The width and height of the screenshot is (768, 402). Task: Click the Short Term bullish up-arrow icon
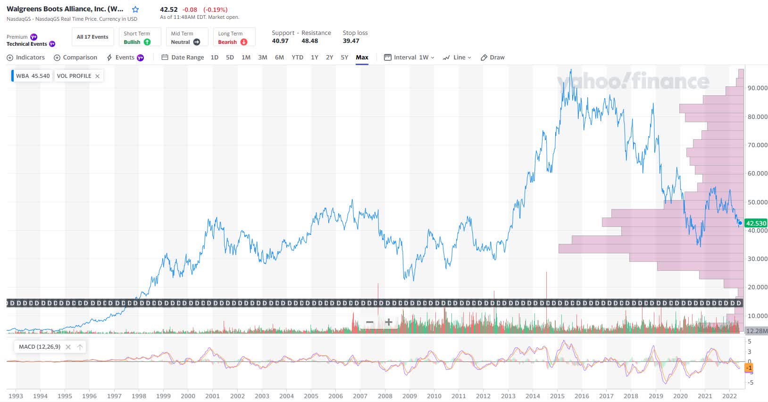(x=147, y=42)
